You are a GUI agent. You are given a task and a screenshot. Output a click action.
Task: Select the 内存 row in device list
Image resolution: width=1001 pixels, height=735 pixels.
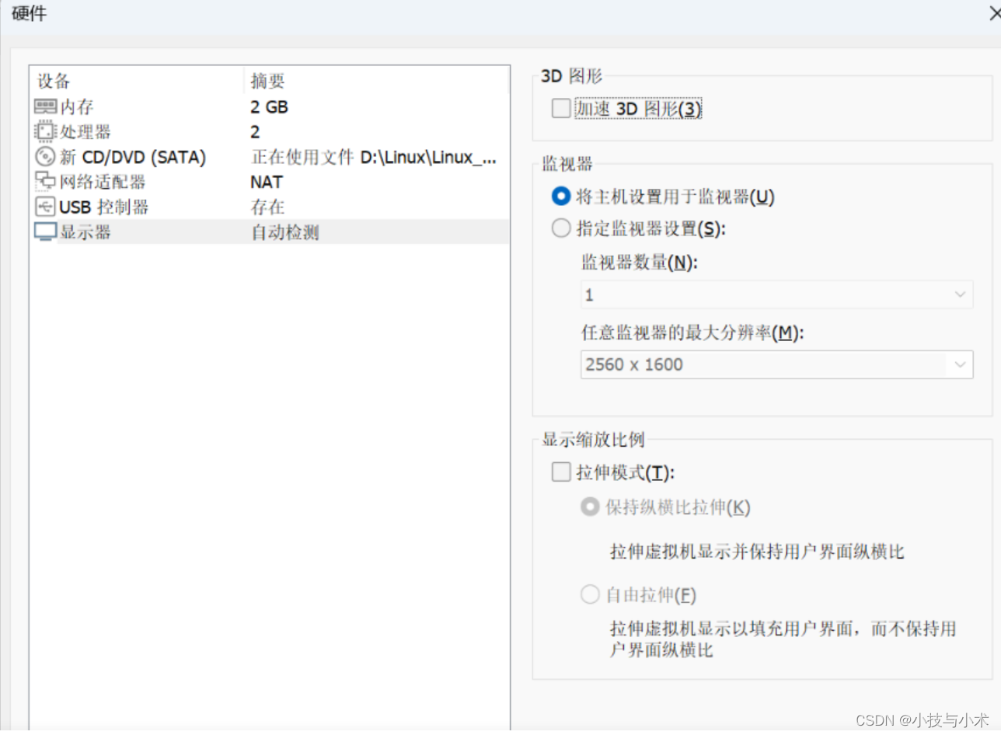(x=269, y=106)
